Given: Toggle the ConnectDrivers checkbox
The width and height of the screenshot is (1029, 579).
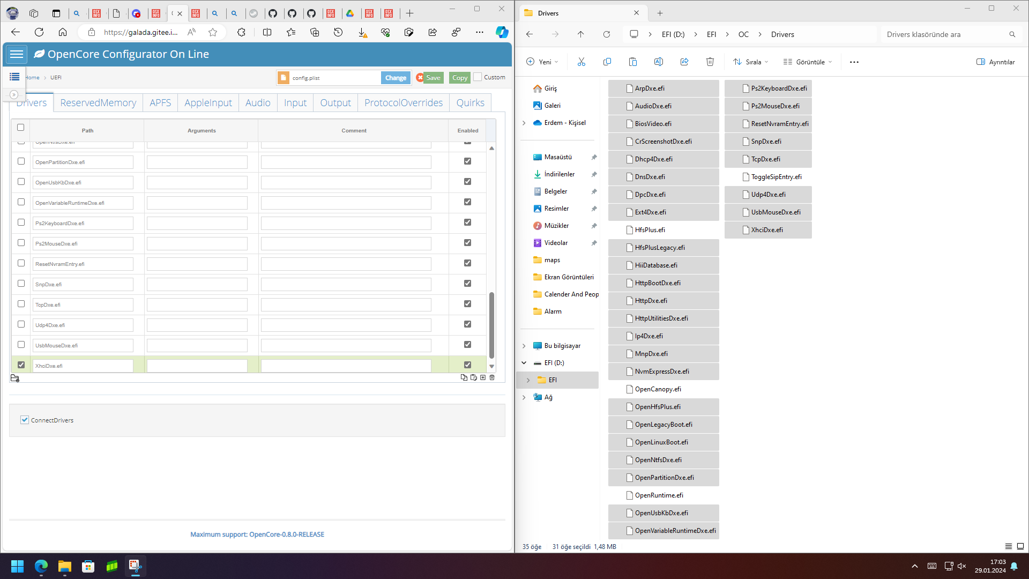Looking at the screenshot, I should 25,420.
